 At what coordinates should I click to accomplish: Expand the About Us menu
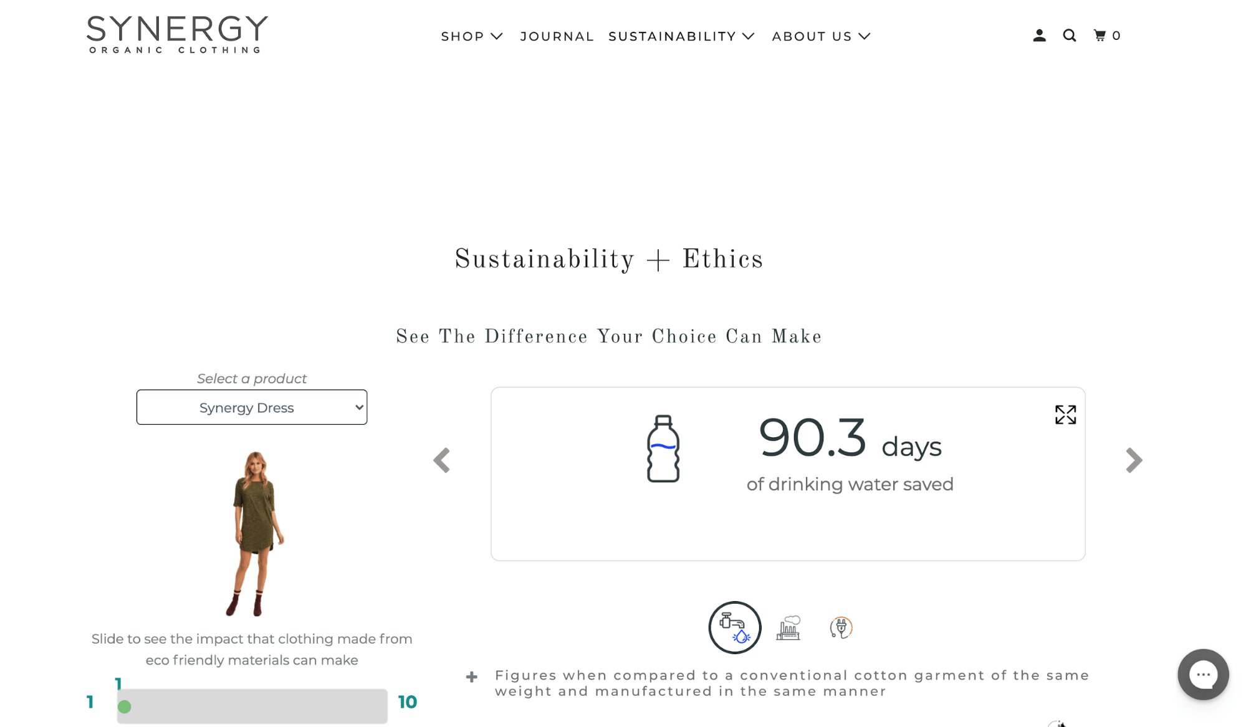point(821,37)
